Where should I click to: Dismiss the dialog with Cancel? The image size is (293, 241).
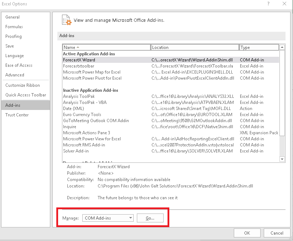277,233
